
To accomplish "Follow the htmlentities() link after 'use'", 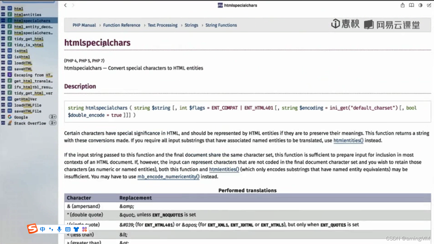I will pos(348,140).
